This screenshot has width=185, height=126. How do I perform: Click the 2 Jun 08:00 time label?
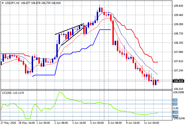(x=61, y=123)
